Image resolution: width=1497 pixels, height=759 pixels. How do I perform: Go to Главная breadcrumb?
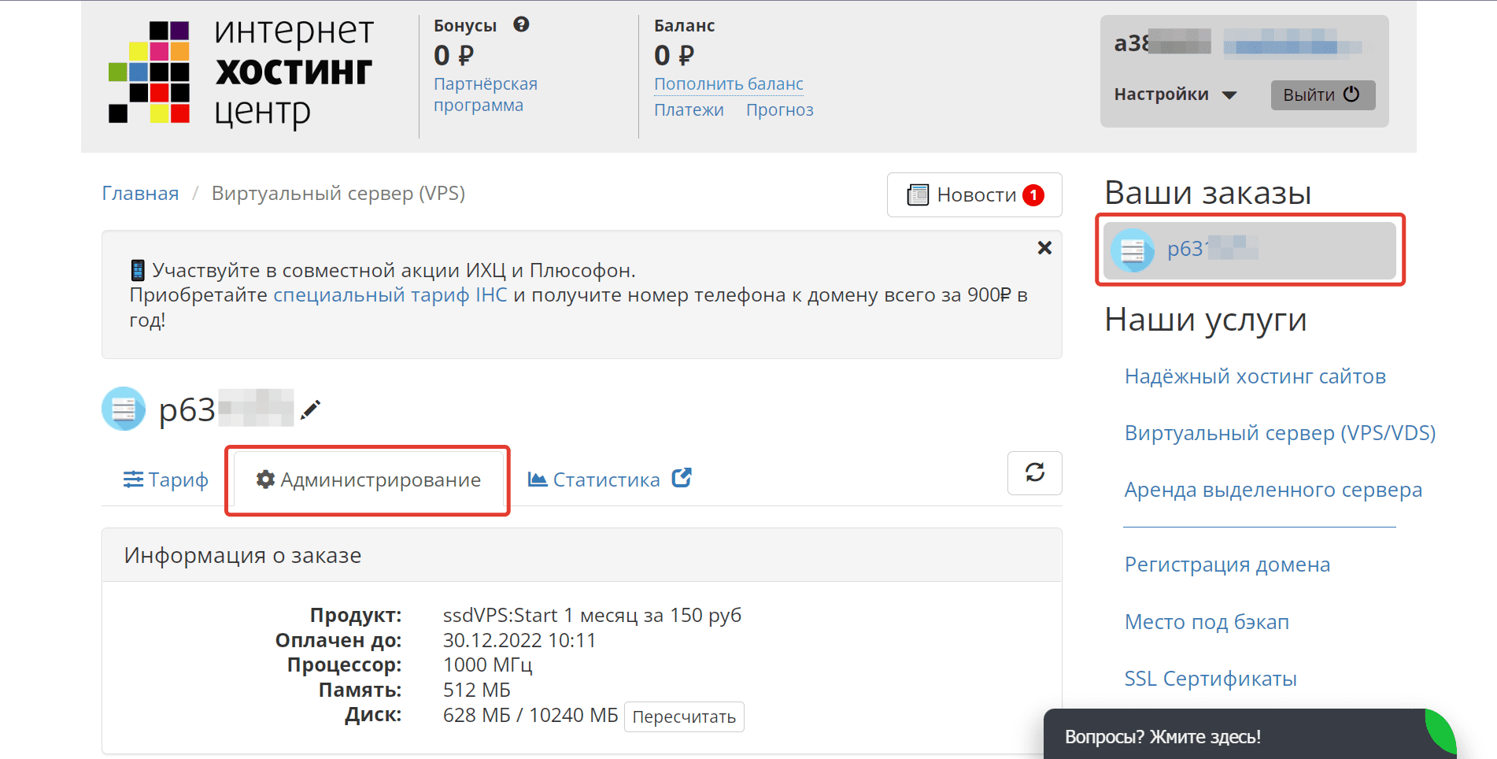tap(140, 194)
